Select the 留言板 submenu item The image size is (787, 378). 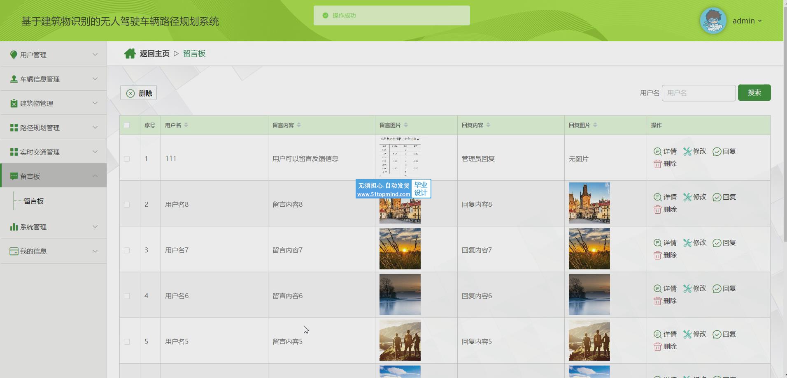[x=34, y=201]
